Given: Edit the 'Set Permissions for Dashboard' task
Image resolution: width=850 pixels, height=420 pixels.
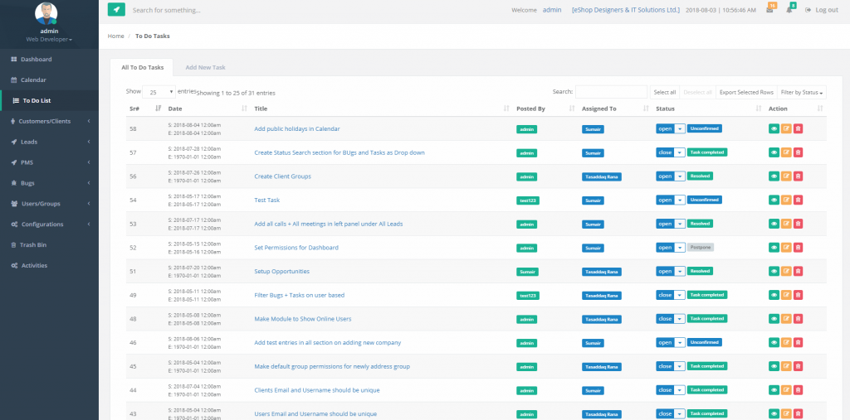Looking at the screenshot, I should 786,247.
